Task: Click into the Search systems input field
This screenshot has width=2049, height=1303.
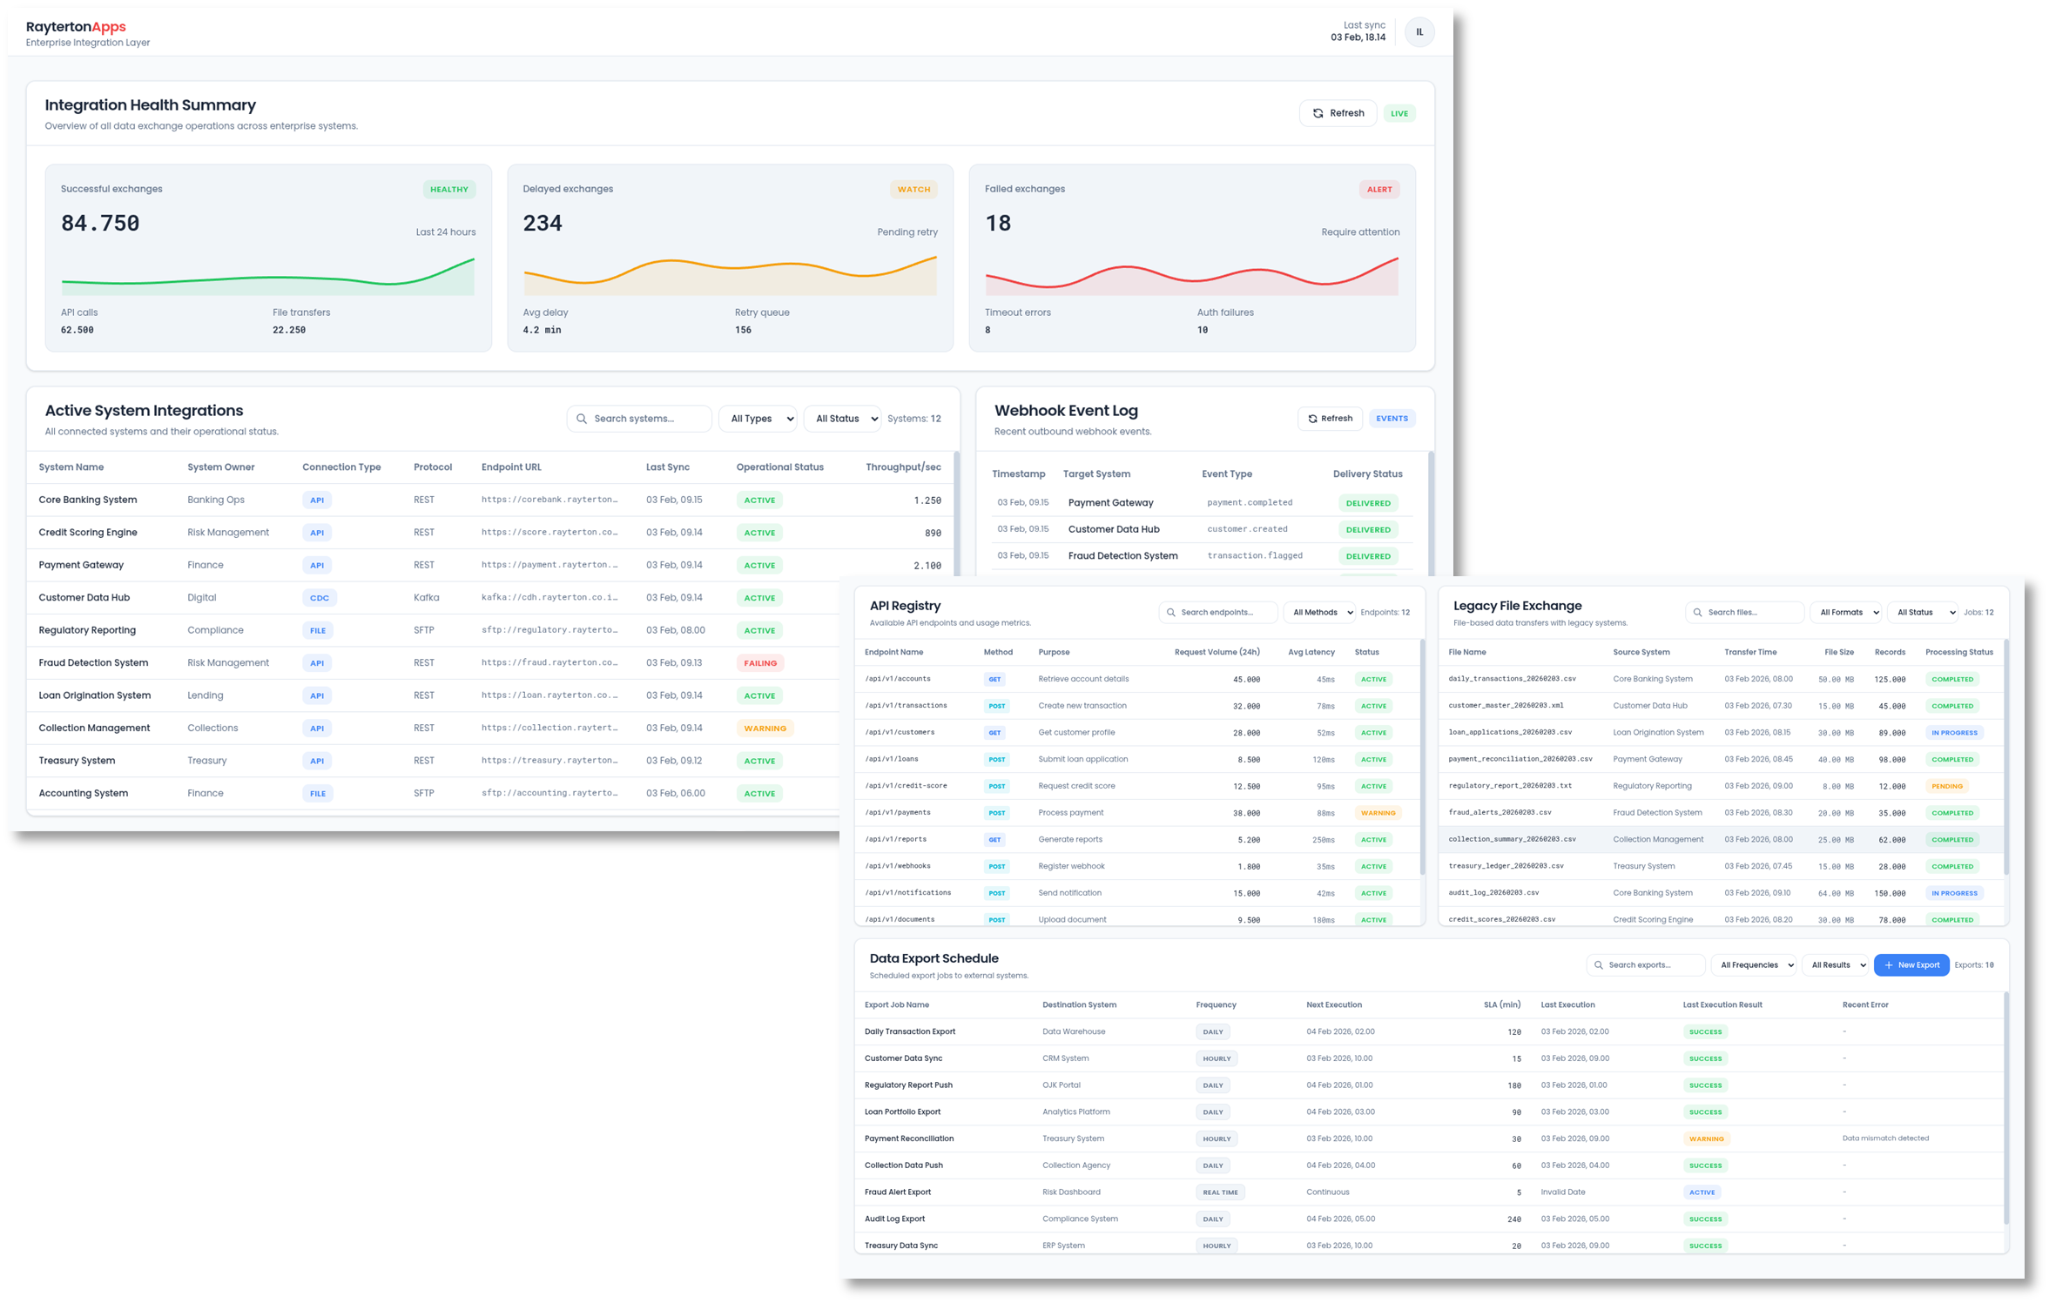Action: (x=639, y=419)
